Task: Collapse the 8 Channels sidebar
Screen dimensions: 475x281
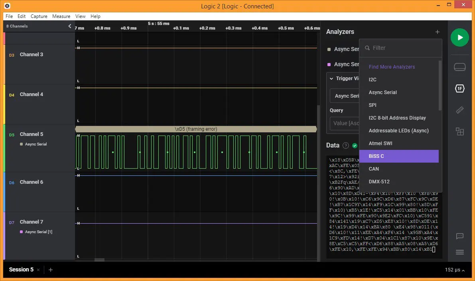Action: click(x=70, y=26)
